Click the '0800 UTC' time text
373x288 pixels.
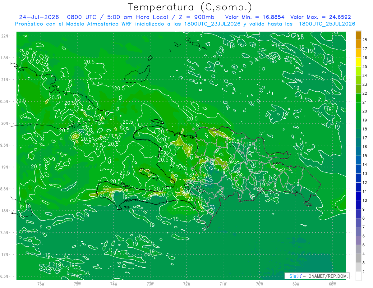[x=82, y=17]
